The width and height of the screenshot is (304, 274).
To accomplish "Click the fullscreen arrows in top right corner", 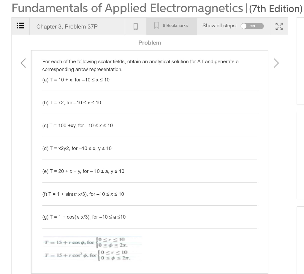I will point(278,26).
